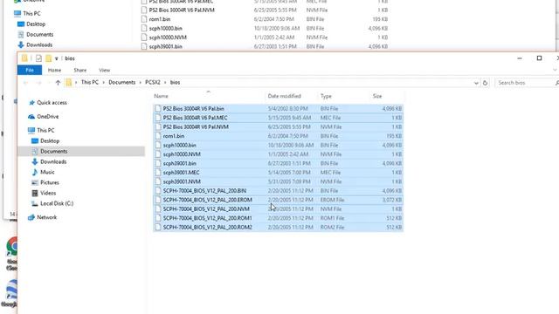559x314 pixels.
Task: Open the Chrome icon on the desktop
Action: [12, 246]
